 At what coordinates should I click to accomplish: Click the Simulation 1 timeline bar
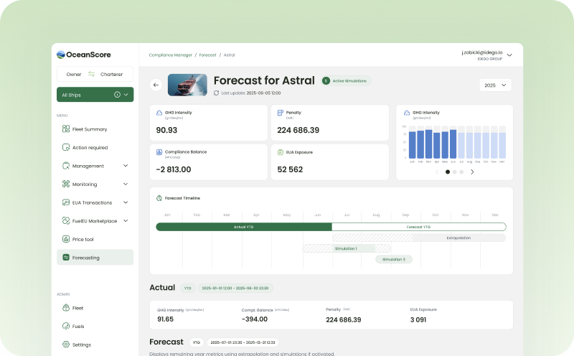(346, 248)
